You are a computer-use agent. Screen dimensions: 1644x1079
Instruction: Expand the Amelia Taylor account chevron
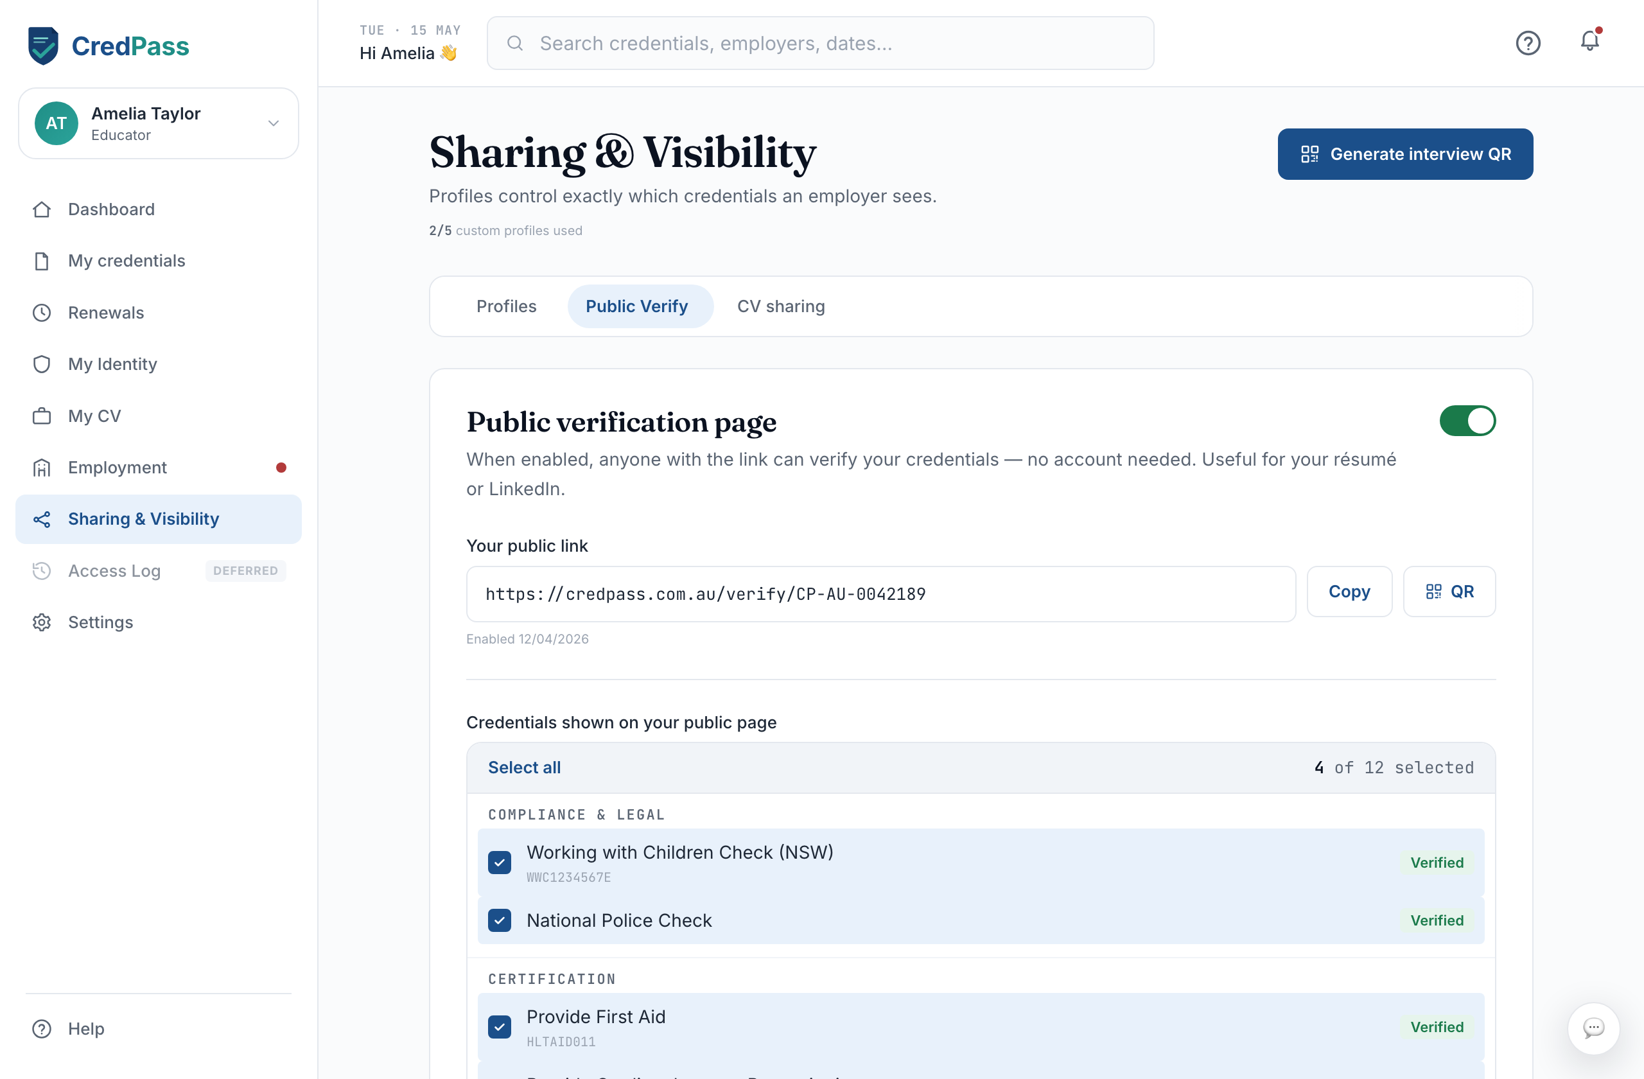(x=274, y=123)
